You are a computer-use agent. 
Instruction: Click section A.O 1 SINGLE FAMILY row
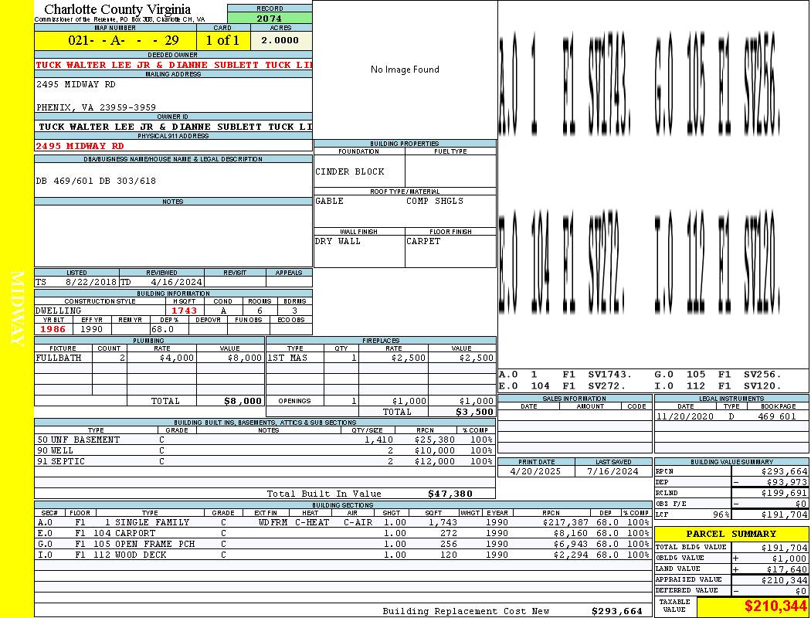pos(343,523)
